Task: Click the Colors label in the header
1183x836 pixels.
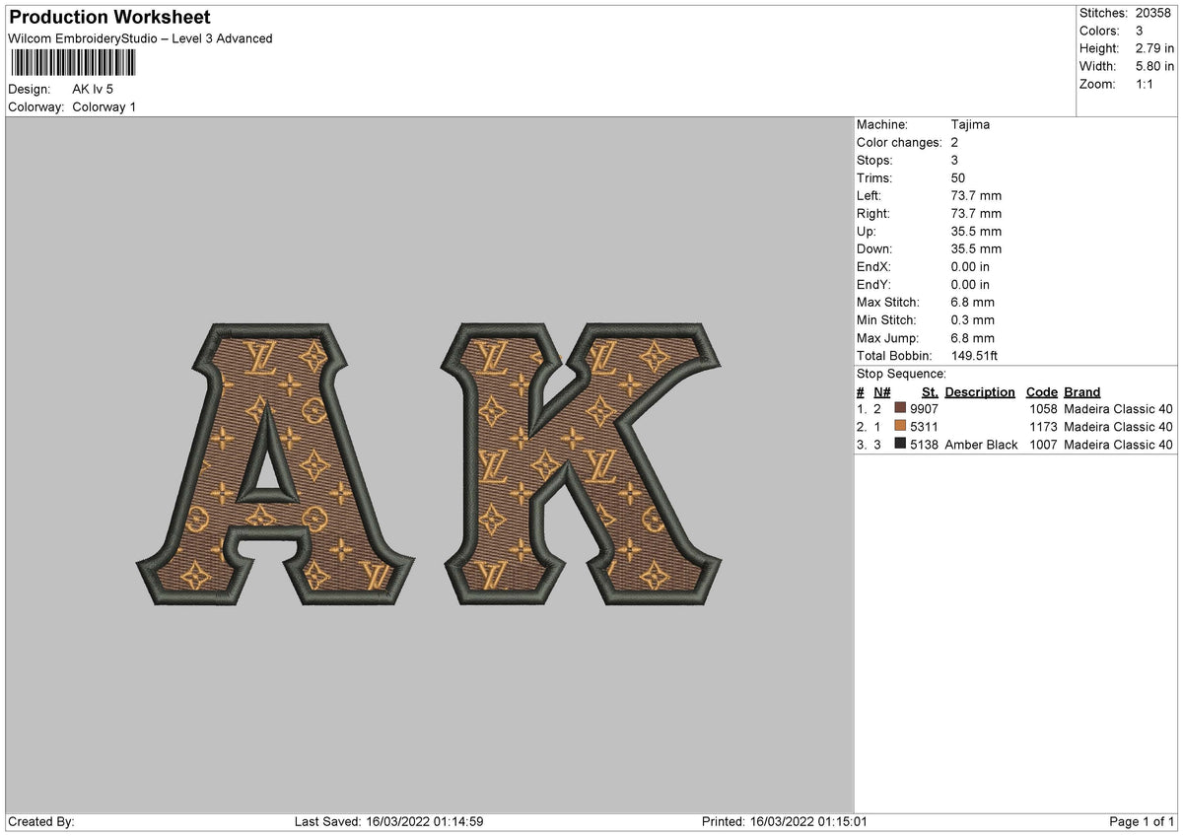Action: click(x=1099, y=31)
